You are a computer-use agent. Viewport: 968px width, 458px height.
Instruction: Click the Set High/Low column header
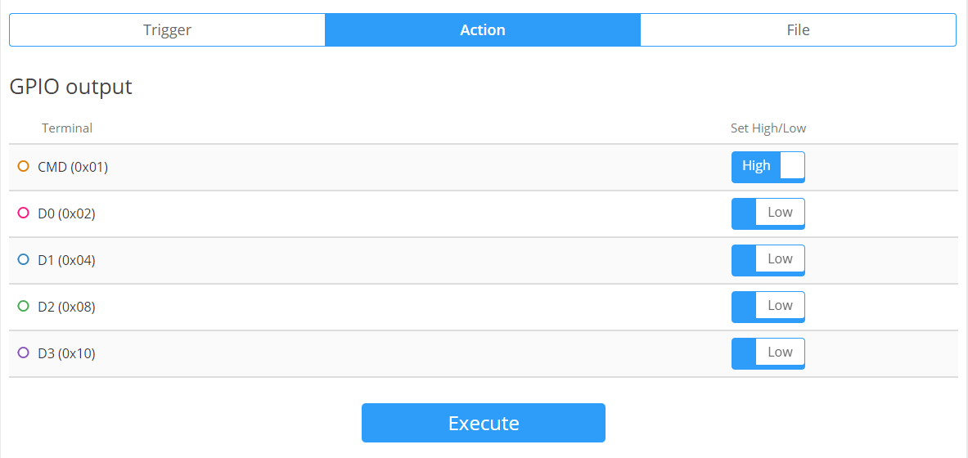[768, 128]
